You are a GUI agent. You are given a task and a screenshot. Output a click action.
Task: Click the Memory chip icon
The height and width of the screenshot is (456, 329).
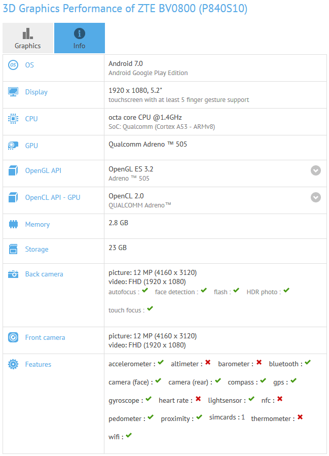(13, 224)
